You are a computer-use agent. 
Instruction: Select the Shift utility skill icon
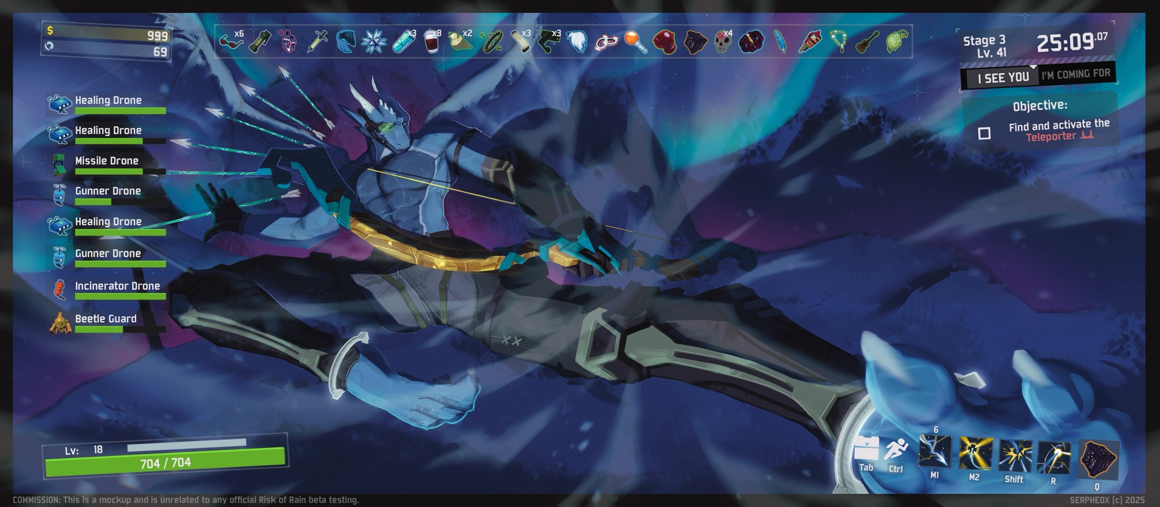tap(1015, 455)
